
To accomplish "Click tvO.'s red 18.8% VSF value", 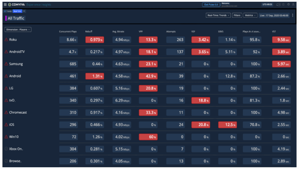I will pyautogui.click(x=201, y=100).
